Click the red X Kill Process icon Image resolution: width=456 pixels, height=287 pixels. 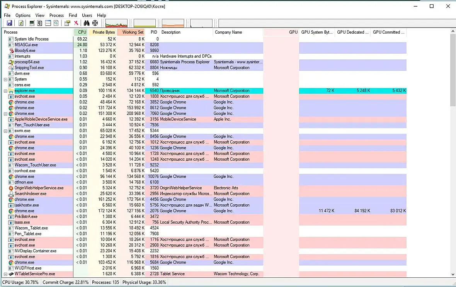click(x=76, y=23)
